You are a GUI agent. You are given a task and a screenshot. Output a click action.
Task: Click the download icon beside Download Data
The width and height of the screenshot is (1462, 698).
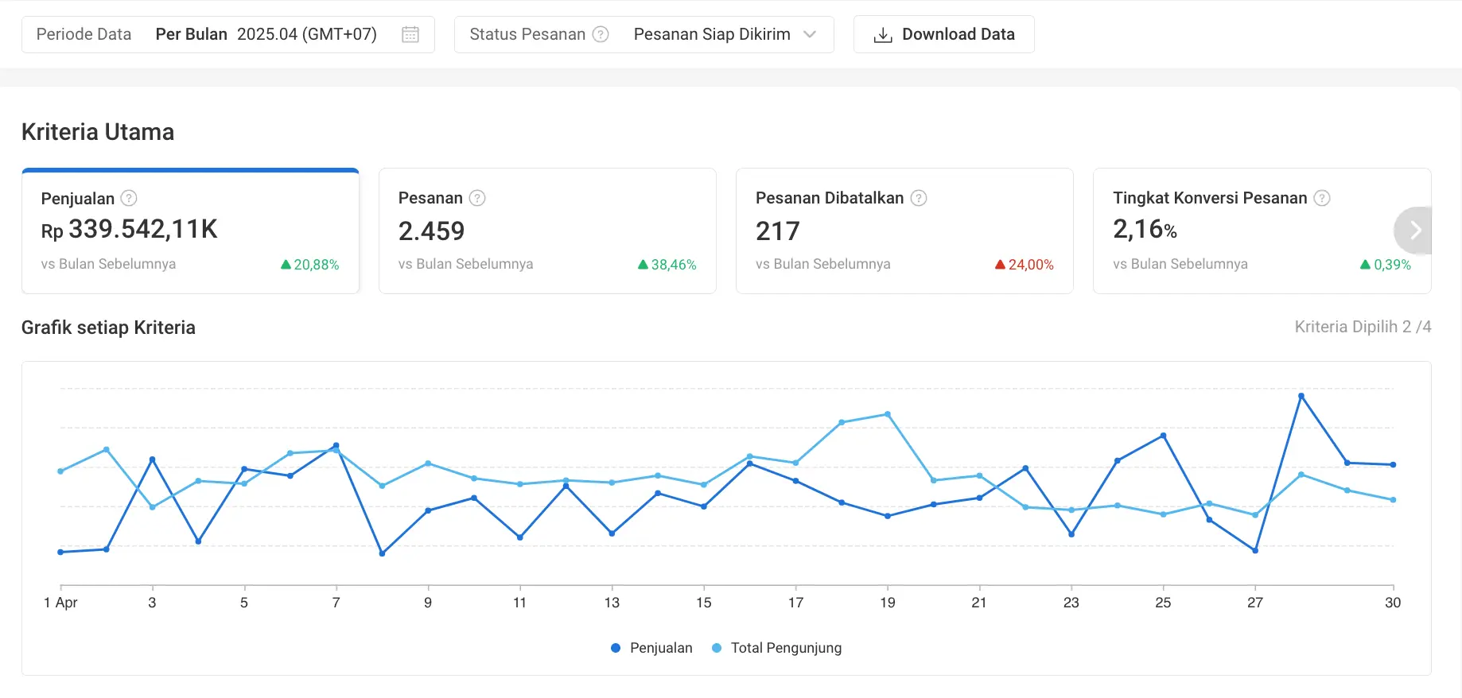click(x=882, y=35)
